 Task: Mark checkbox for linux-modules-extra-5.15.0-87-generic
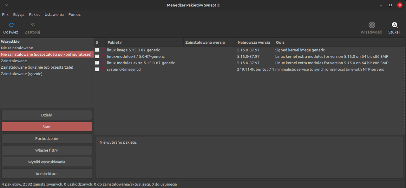97,63
